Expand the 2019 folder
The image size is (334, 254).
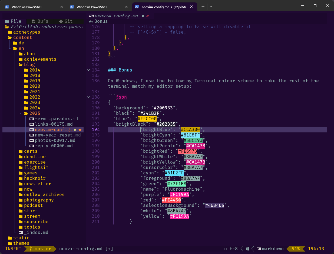pos(32,81)
